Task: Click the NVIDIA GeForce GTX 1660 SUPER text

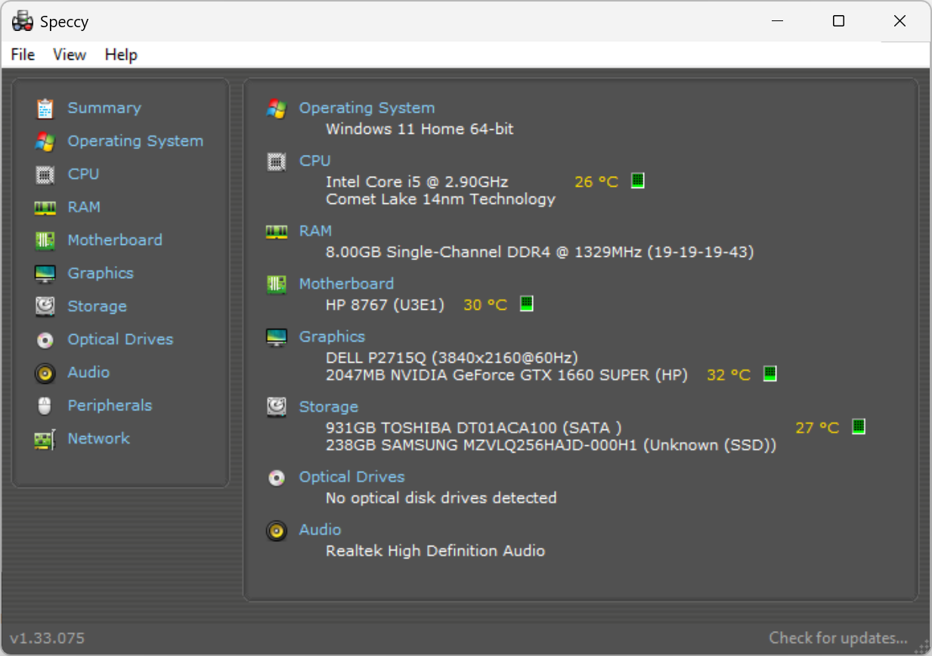Action: coord(506,376)
